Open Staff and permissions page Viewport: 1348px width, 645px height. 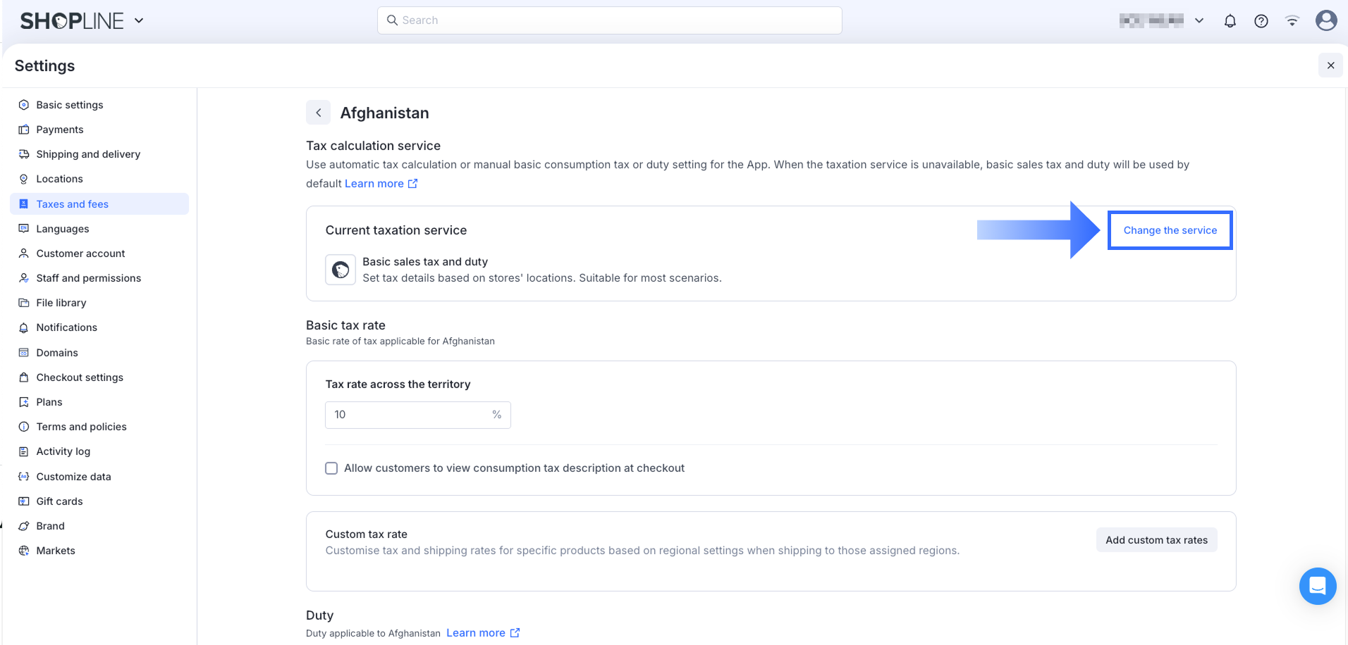[88, 278]
